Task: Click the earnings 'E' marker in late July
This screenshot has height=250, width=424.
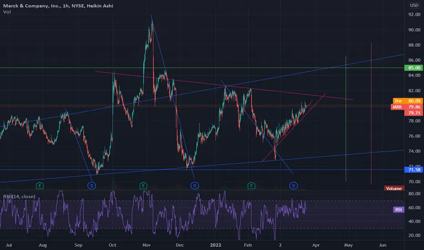Action: tap(40, 185)
